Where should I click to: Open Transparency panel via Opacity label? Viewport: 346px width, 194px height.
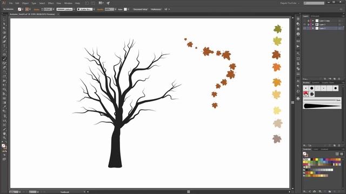click(x=100, y=10)
